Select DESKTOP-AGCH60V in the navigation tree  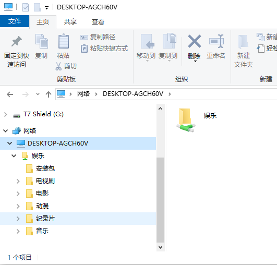[x=58, y=143]
